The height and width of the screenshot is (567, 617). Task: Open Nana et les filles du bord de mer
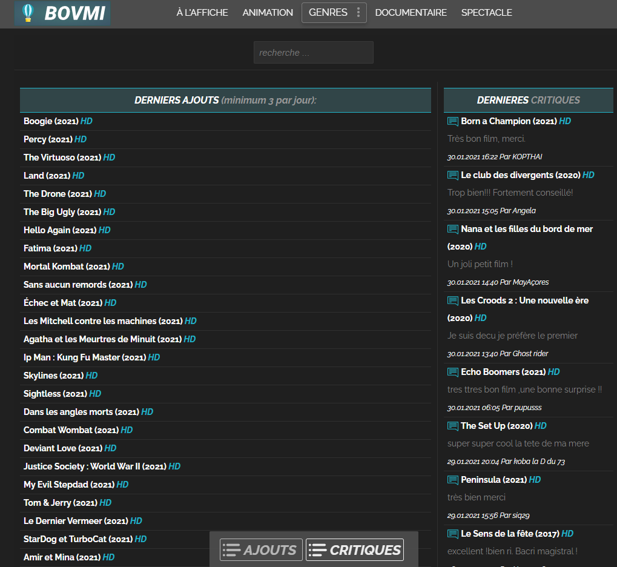[x=520, y=238]
